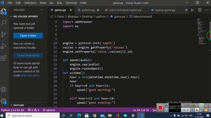This screenshot has width=211, height=118.
Task: Click takecommand in the breadcrumb
Action: [142, 16]
